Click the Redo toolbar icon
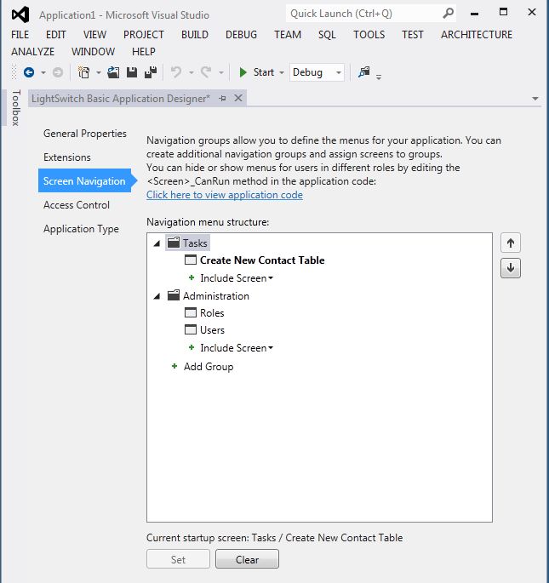Image resolution: width=549 pixels, height=583 pixels. coord(206,71)
